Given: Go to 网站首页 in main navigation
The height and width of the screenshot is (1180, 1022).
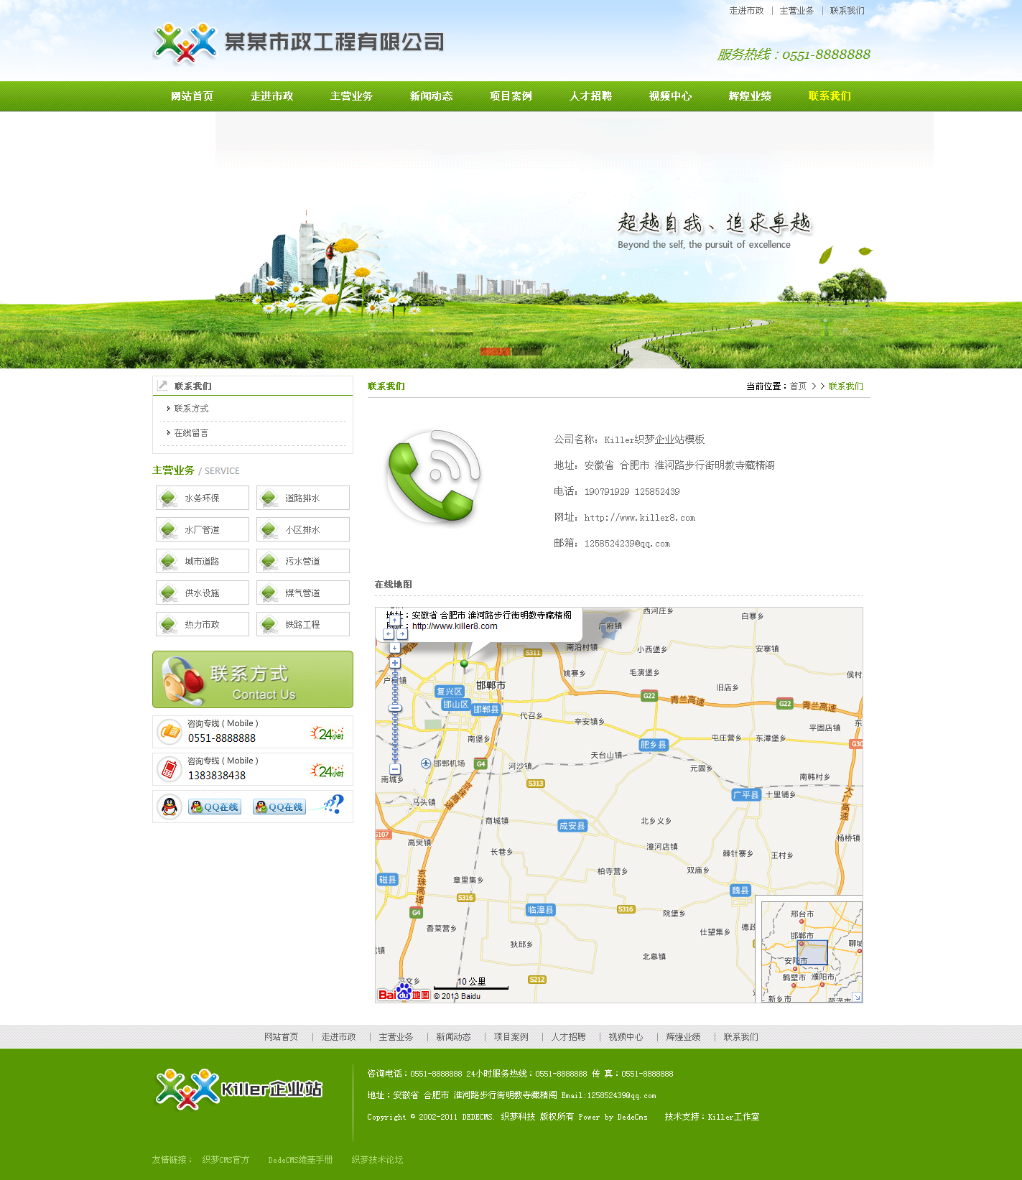Looking at the screenshot, I should (x=192, y=96).
